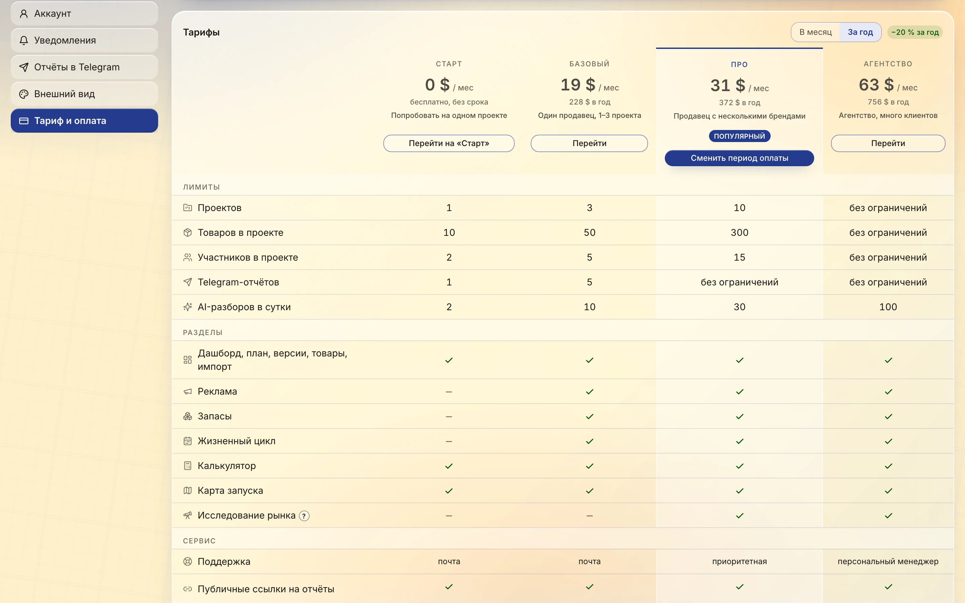Click the box icon in Товаров в проекте row
This screenshot has width=965, height=603.
[x=187, y=232]
